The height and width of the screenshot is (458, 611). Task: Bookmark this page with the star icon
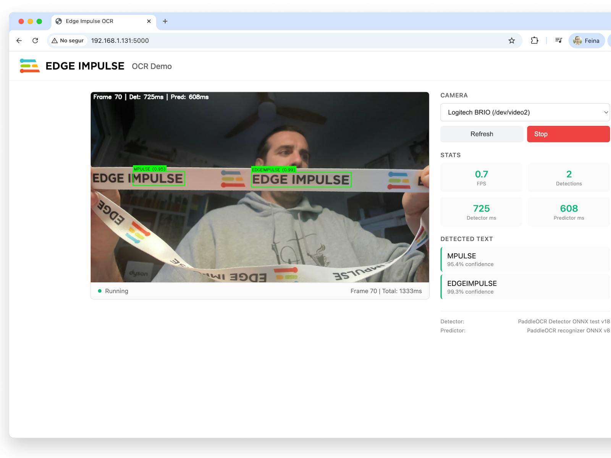click(511, 40)
